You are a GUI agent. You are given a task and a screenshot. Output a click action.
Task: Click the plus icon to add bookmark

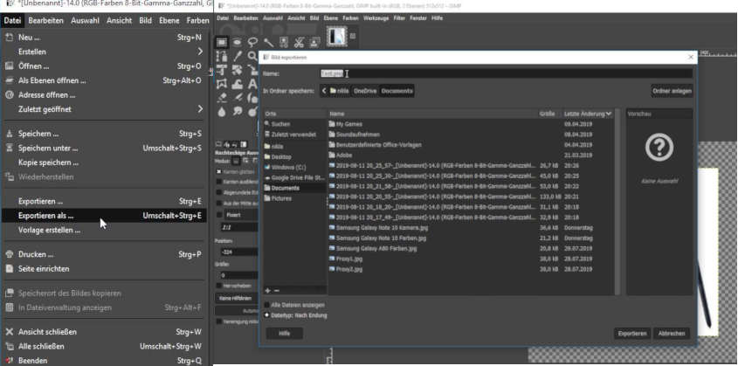268,291
